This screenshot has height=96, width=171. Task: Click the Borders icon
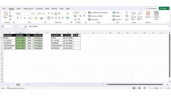(x=30, y=18)
